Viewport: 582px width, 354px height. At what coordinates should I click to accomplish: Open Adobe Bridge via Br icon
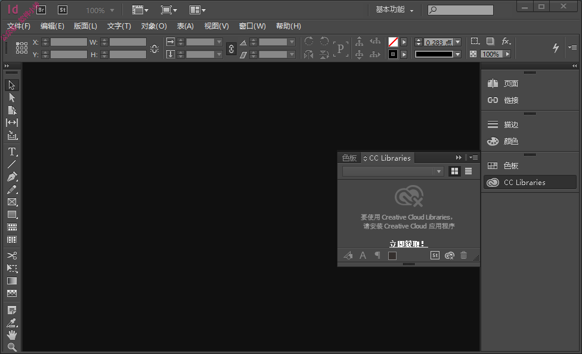click(41, 10)
